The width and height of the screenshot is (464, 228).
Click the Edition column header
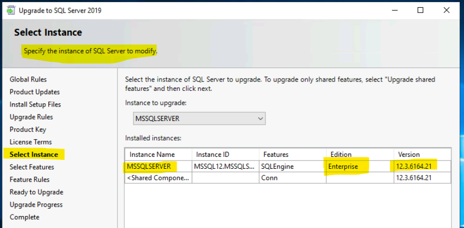pos(360,154)
